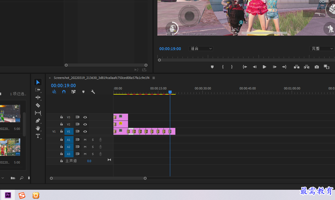Toggle V3 track lock

[x=62, y=117]
